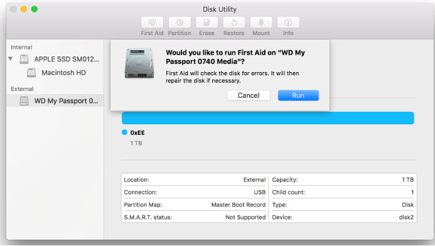Click the APPLE SSD drive icon in sidebar
The image size is (435, 246).
click(24, 59)
